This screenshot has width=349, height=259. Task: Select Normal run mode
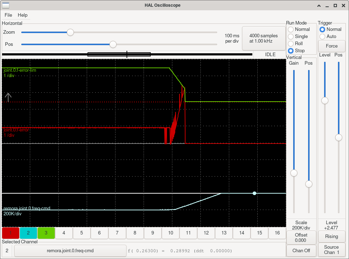(299, 29)
